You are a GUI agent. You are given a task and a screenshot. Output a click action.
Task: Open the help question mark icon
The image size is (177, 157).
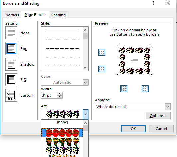pos(153,3)
